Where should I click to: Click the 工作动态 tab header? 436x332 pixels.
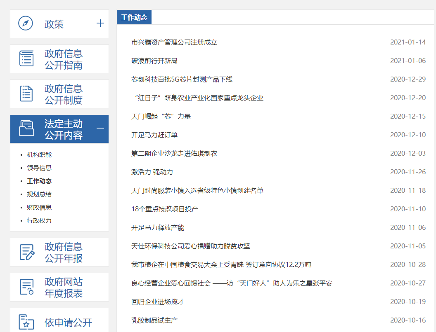pyautogui.click(x=134, y=17)
